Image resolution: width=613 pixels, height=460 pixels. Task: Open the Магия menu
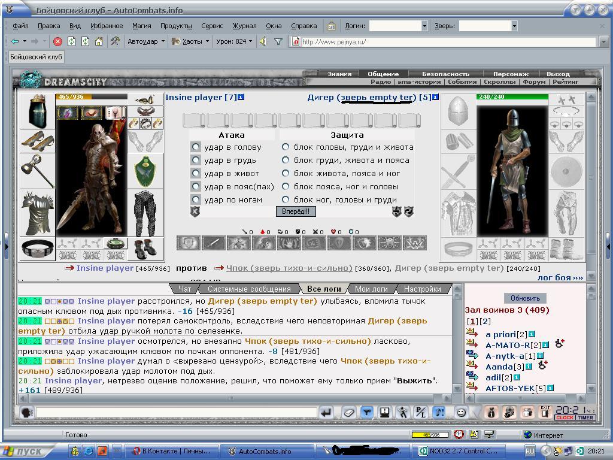(141, 26)
